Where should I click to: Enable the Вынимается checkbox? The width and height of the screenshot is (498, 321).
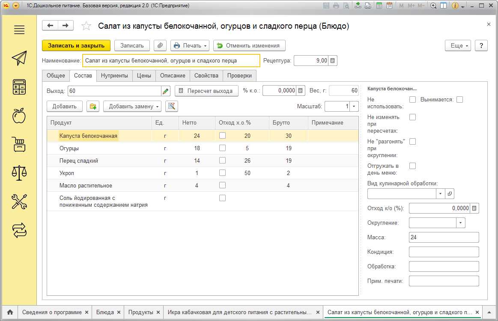tap(459, 100)
